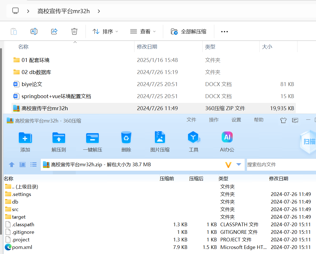Open the 帮助 menu in 360压缩
316x254 pixels.
point(258,120)
